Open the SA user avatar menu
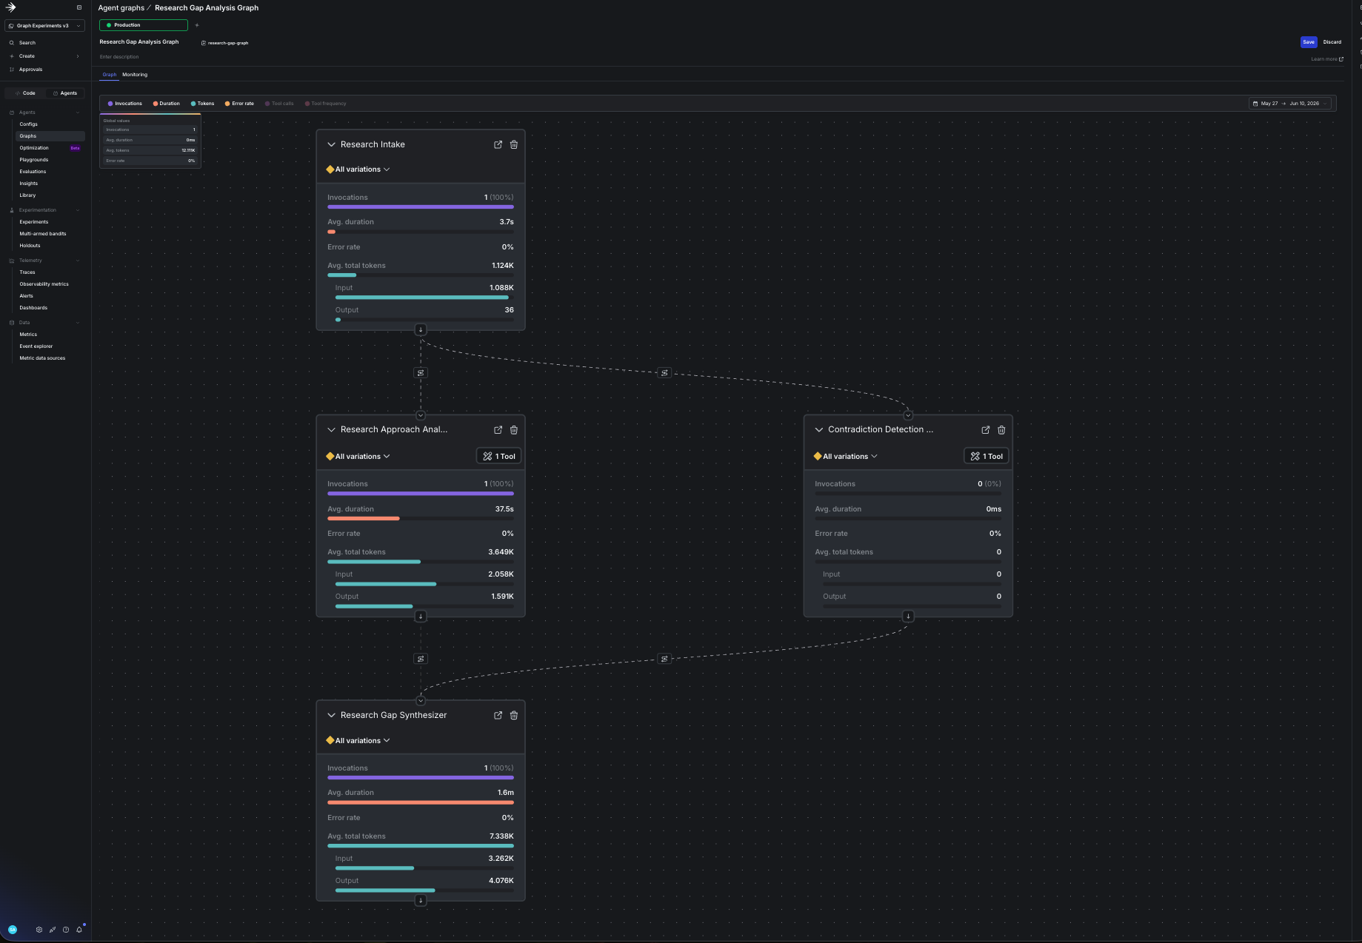The image size is (1362, 943). [13, 930]
